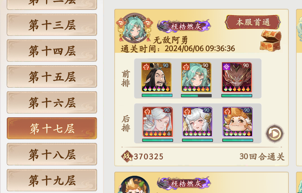Select 第十六层 in the floor list
302x193 pixels.
coord(52,102)
